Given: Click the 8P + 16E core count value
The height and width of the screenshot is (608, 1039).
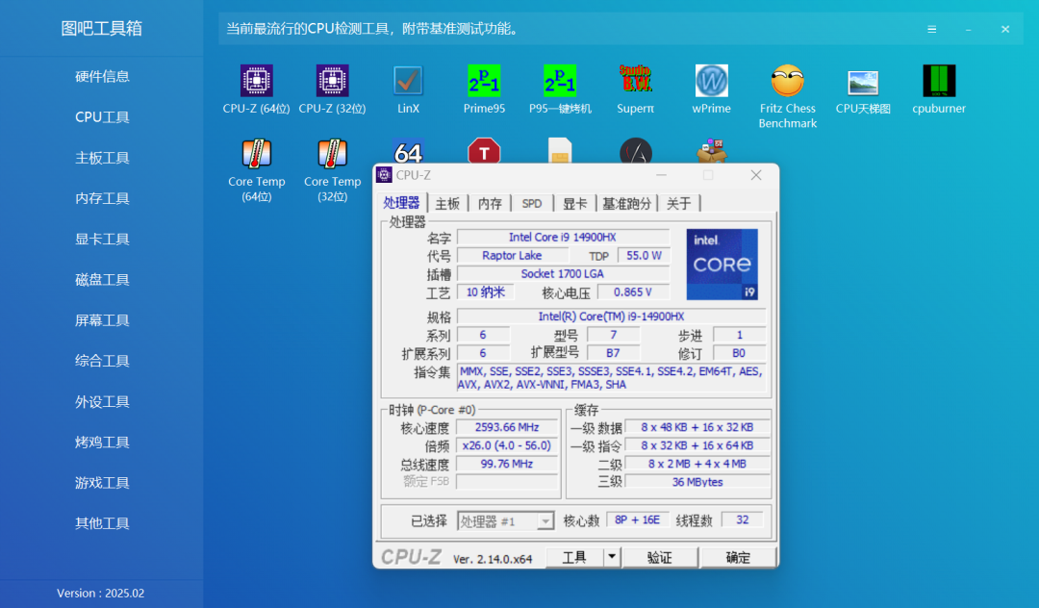Looking at the screenshot, I should pyautogui.click(x=637, y=519).
